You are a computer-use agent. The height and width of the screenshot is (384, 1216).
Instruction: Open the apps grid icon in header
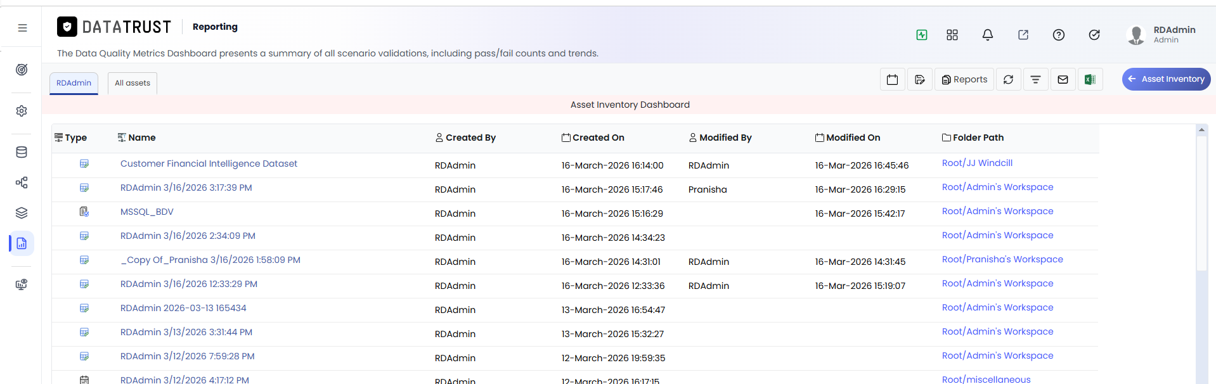(952, 35)
